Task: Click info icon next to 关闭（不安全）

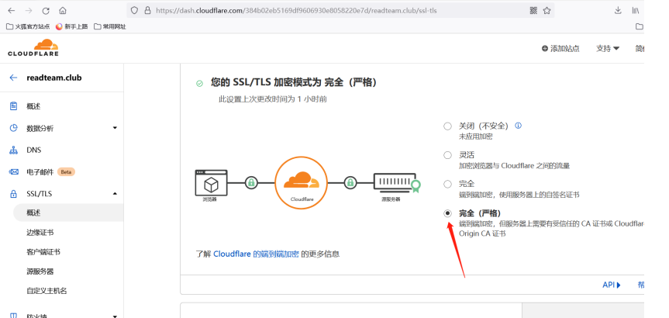Action: tap(519, 125)
